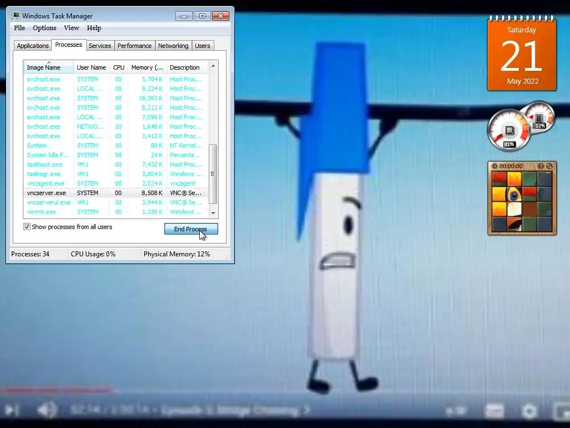The height and width of the screenshot is (428, 570).
Task: Click the 'May 2022' text on calendar gadget
Action: point(523,81)
